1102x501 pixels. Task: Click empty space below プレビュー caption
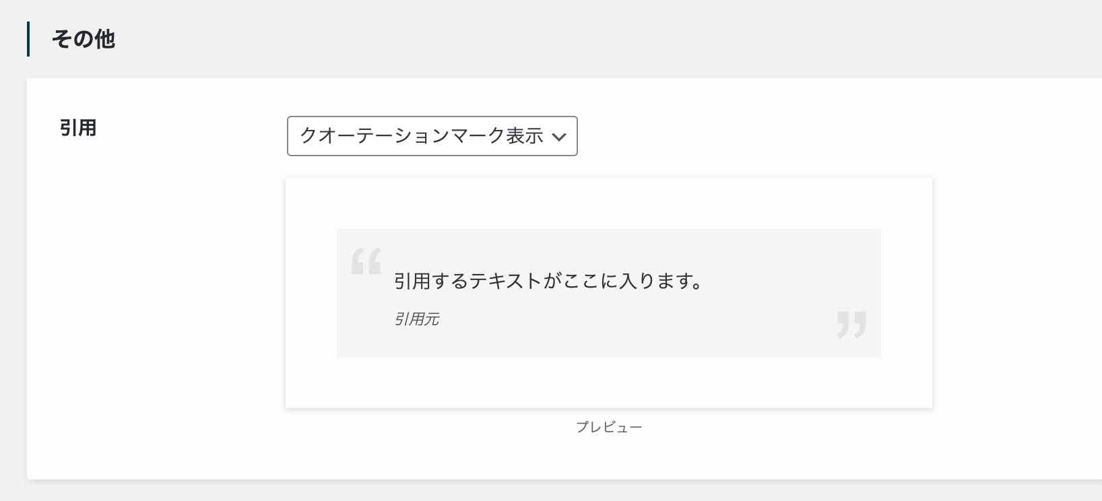point(609,458)
